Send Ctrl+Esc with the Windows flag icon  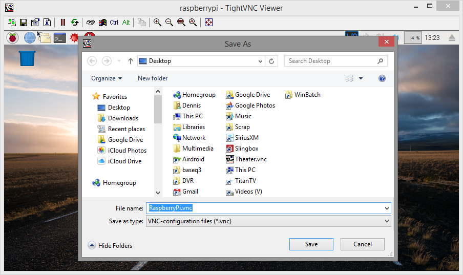102,23
